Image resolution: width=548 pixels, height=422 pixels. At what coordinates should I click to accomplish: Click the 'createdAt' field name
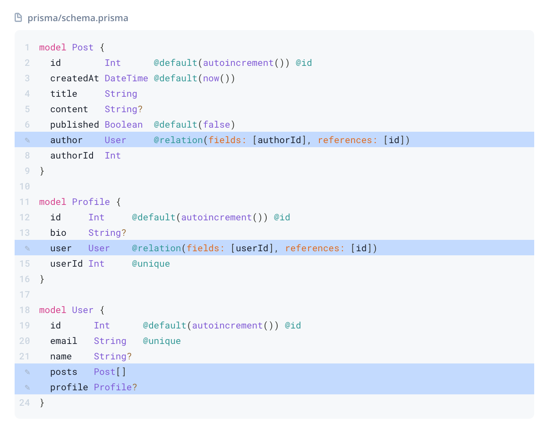(x=75, y=78)
